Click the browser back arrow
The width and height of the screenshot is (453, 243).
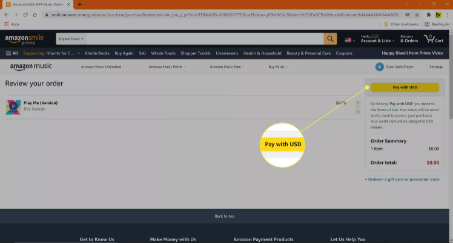(6, 15)
